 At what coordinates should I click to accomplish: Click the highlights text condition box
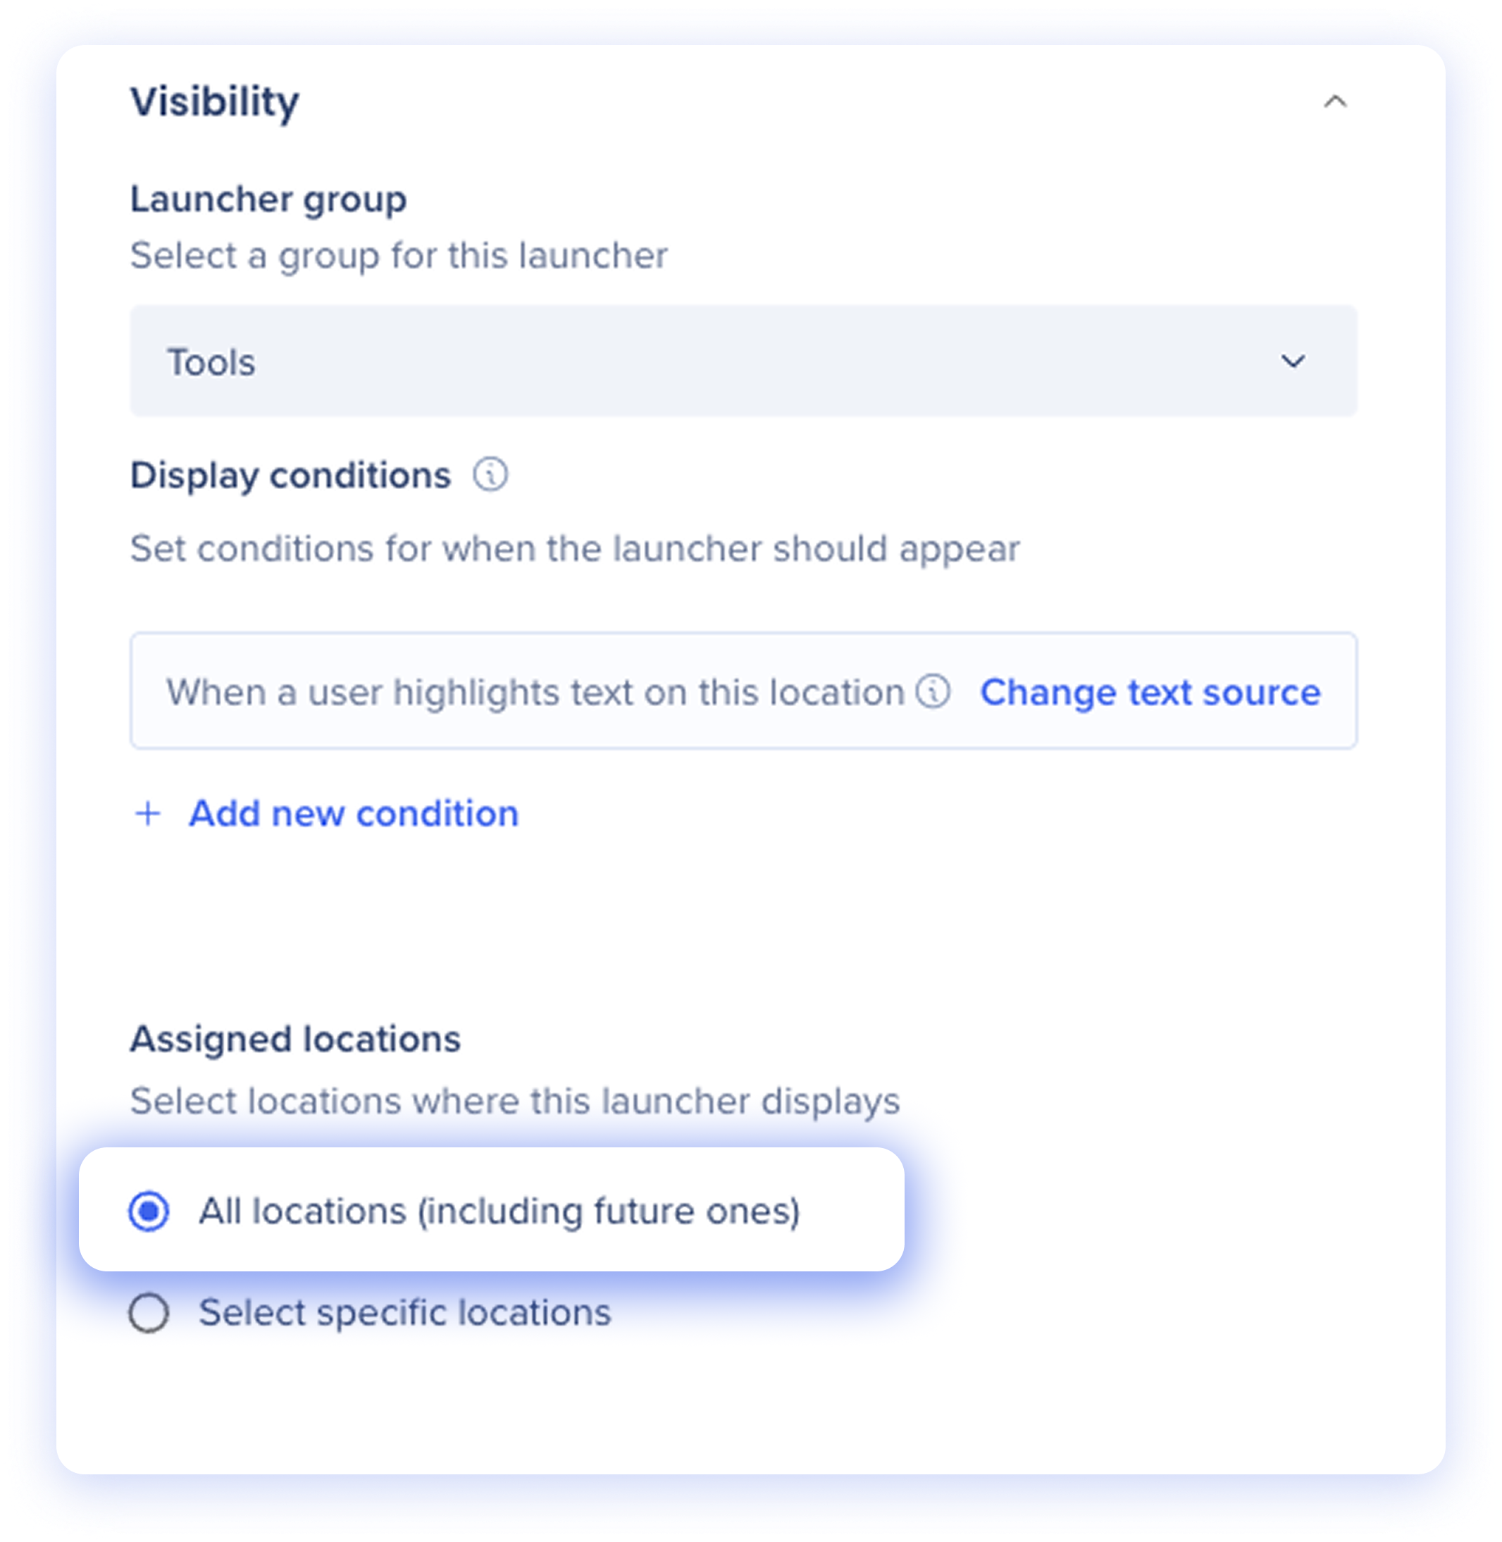pos(743,691)
